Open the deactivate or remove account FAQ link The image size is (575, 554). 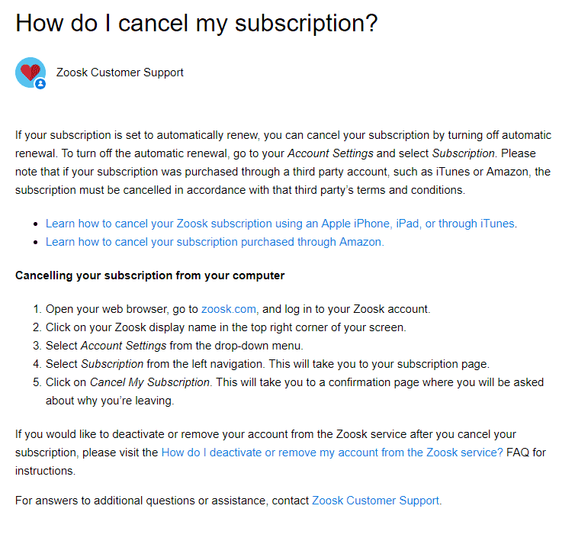tap(332, 453)
